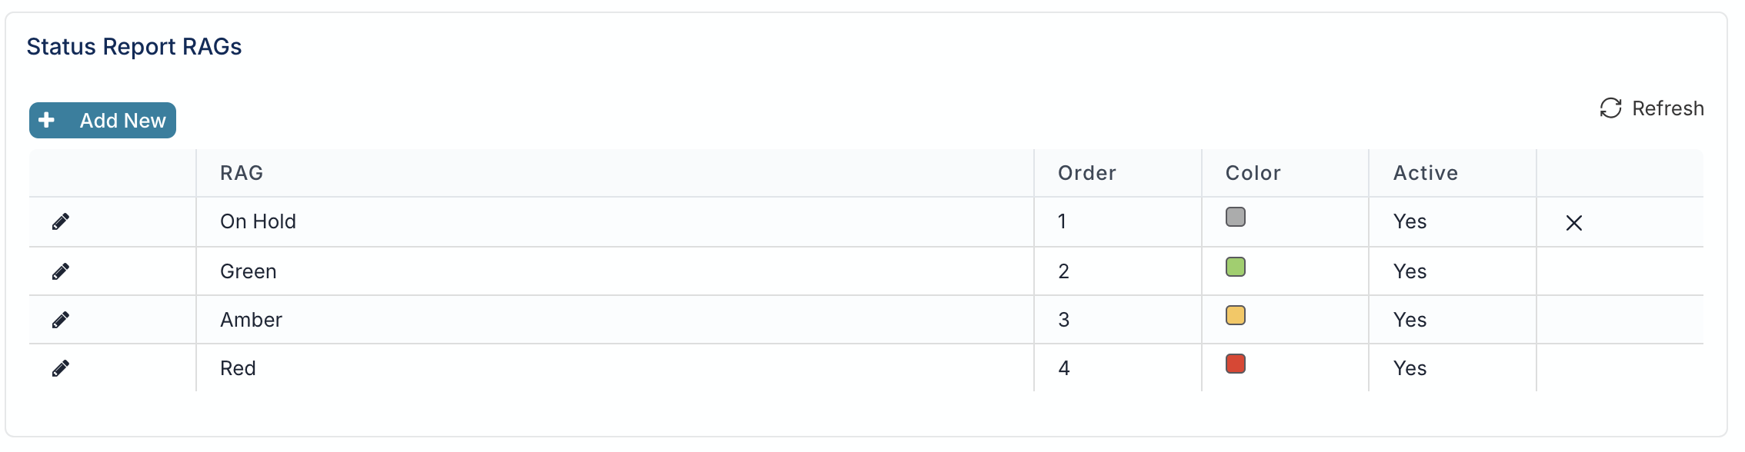Edit the On Hold row pencil icon

coord(61,222)
